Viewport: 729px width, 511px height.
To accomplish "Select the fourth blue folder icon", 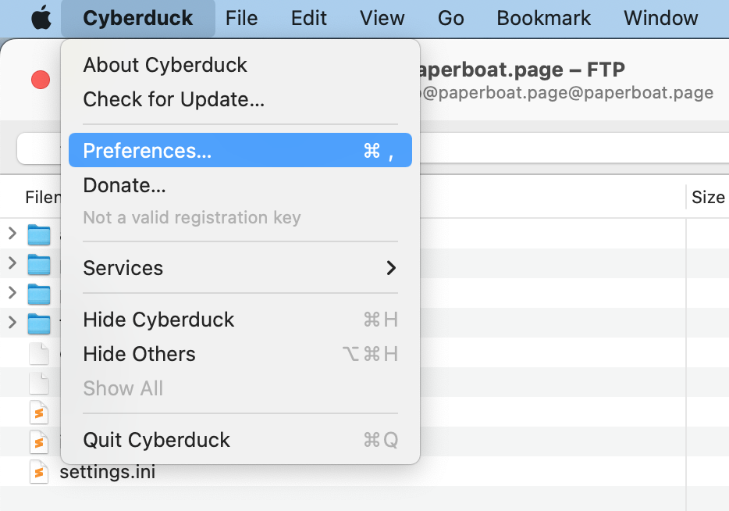I will pos(38,323).
